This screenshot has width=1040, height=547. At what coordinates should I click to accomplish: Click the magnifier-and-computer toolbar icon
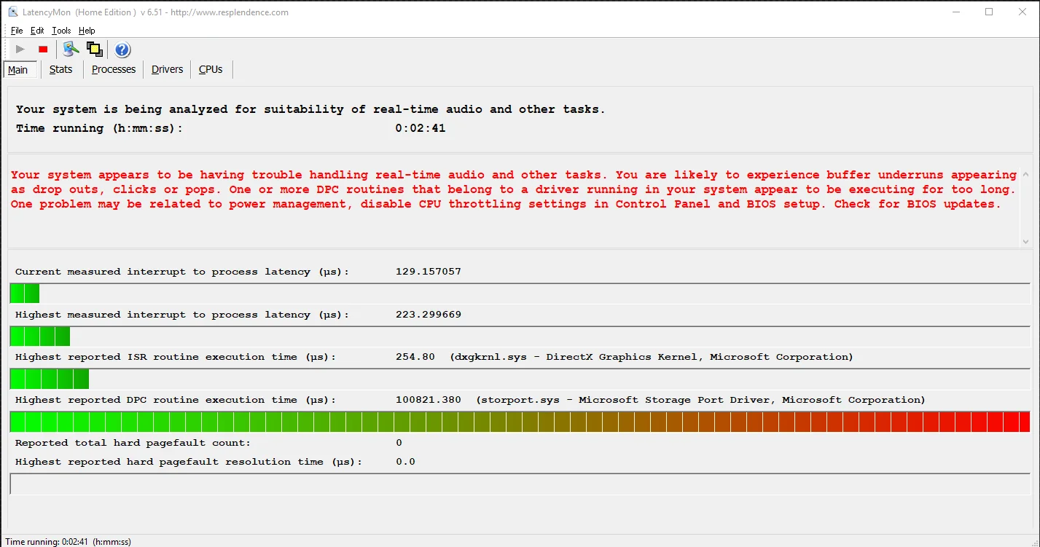pos(71,50)
